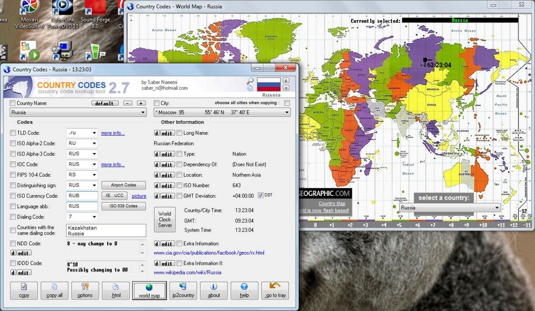This screenshot has width=535, height=311.
Task: Expand the Dialing Code dropdown
Action: point(94,217)
